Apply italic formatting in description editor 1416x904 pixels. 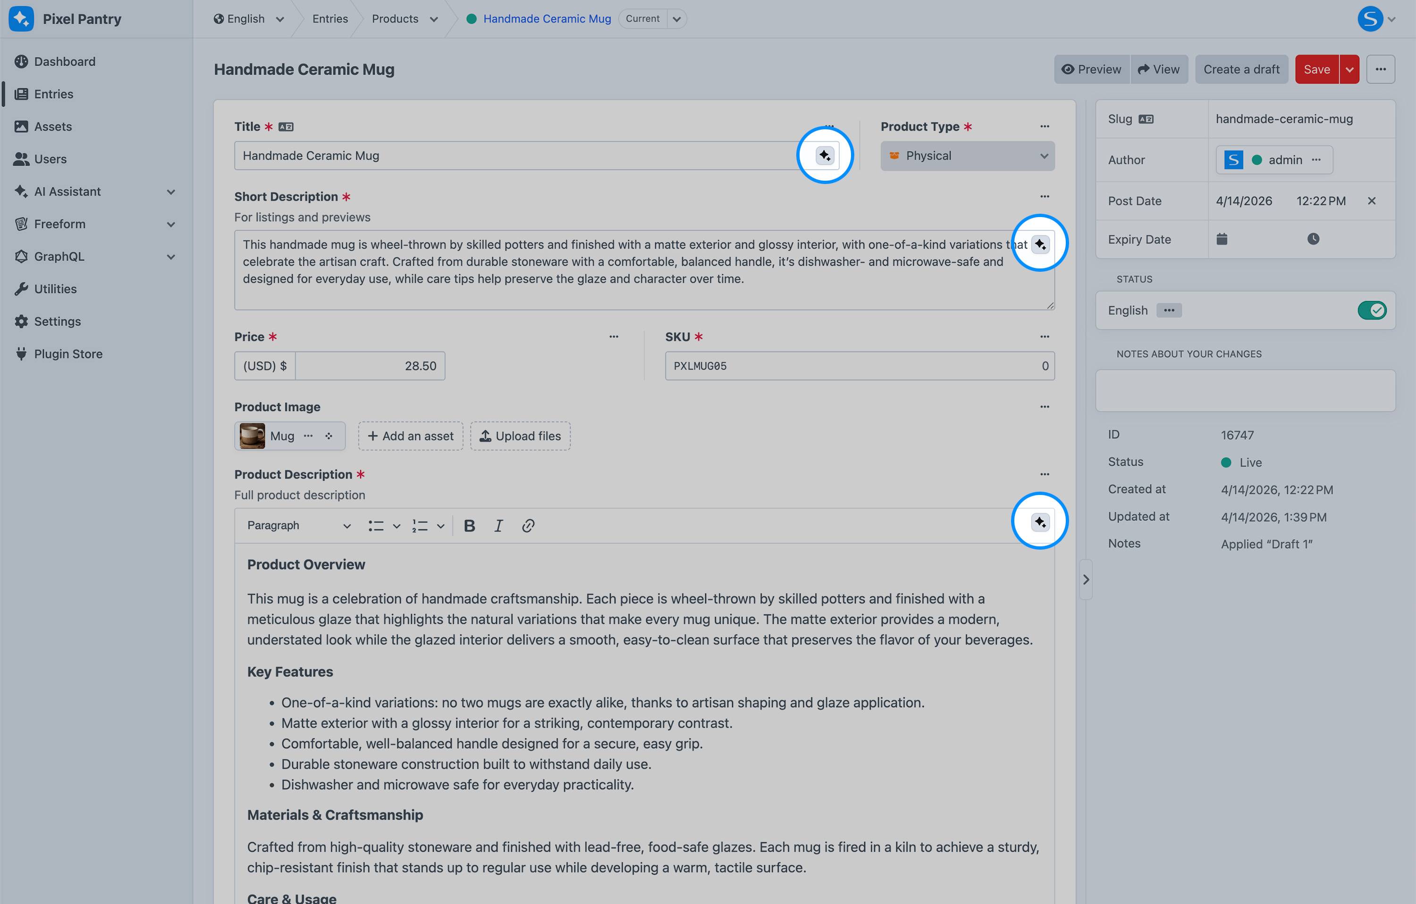click(498, 526)
